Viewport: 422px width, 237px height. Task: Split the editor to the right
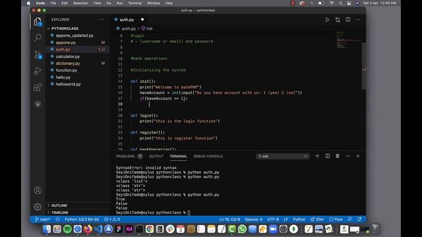tap(348, 19)
